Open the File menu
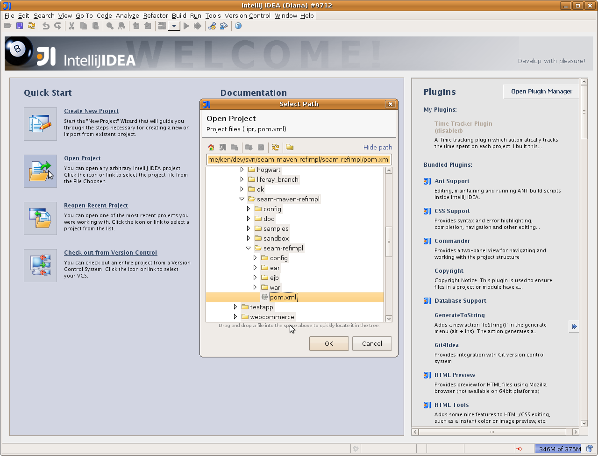 9,15
